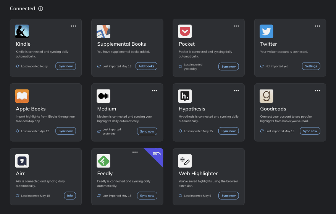
Task: Click the Medium logo icon
Action: coord(103,96)
